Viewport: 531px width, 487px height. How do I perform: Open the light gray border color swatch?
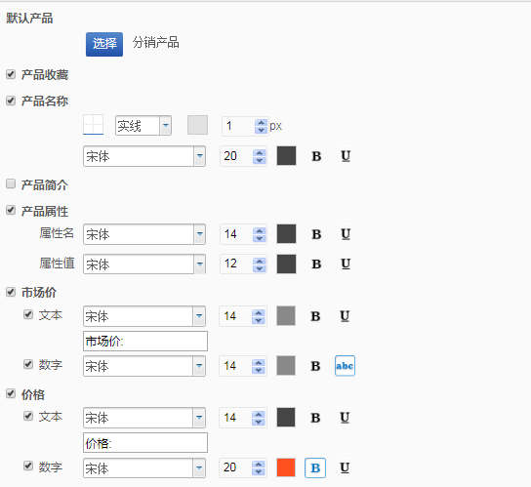click(x=198, y=125)
